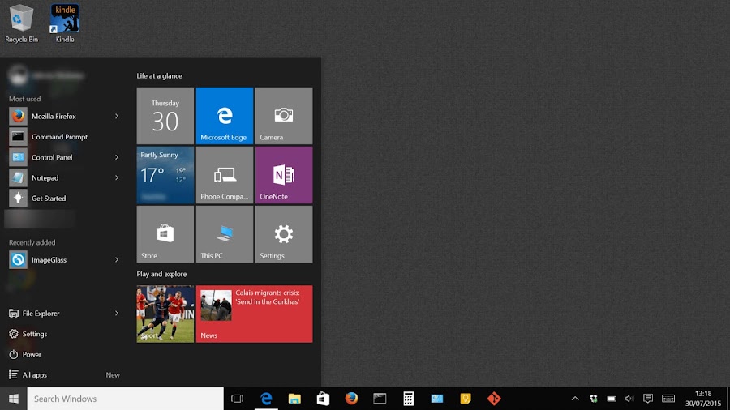The image size is (730, 410).
Task: Open Calculator taskbar icon
Action: point(408,399)
